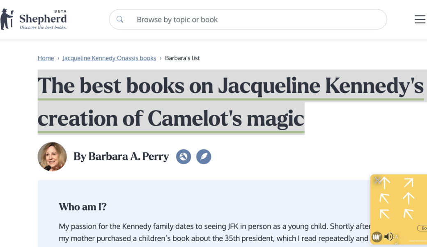The width and height of the screenshot is (427, 247).
Task: Click the globe icon beside Barbara A. Perry
Action: [184, 157]
